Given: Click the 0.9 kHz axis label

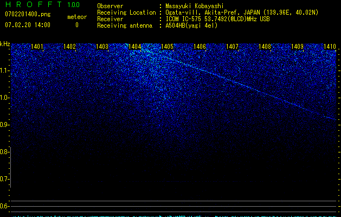Looking at the screenshot, I should [4, 125].
